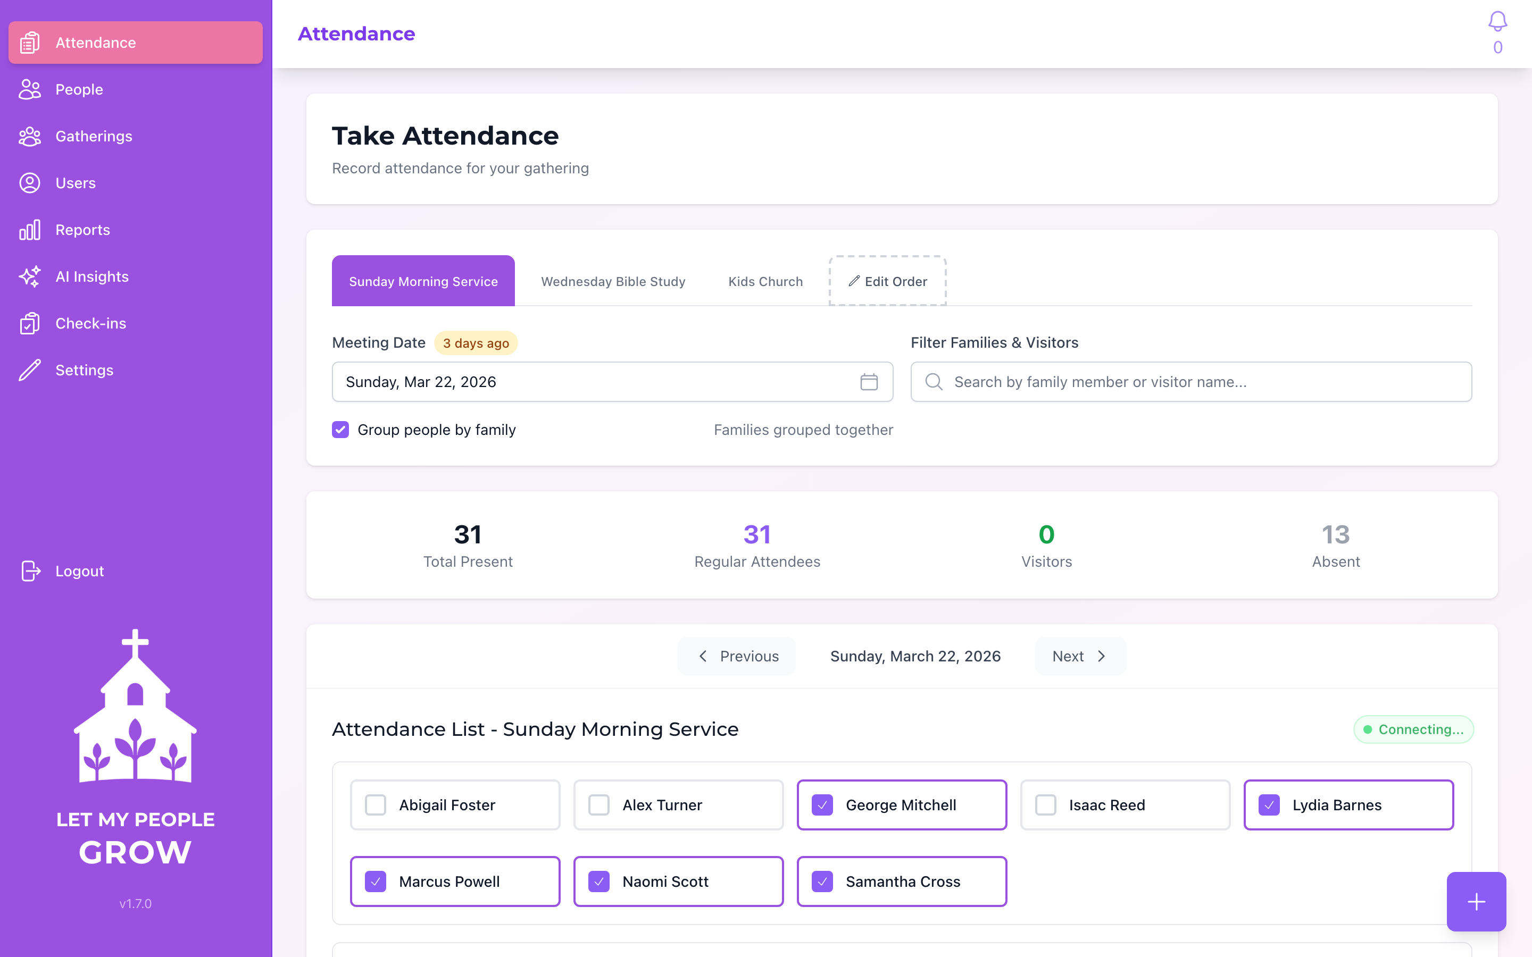Disable the Group people by family checkbox
This screenshot has height=957, width=1532.
[340, 430]
